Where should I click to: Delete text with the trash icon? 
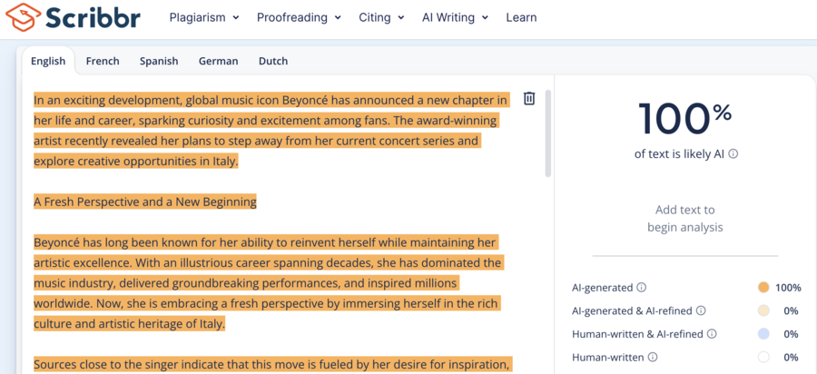click(x=529, y=98)
